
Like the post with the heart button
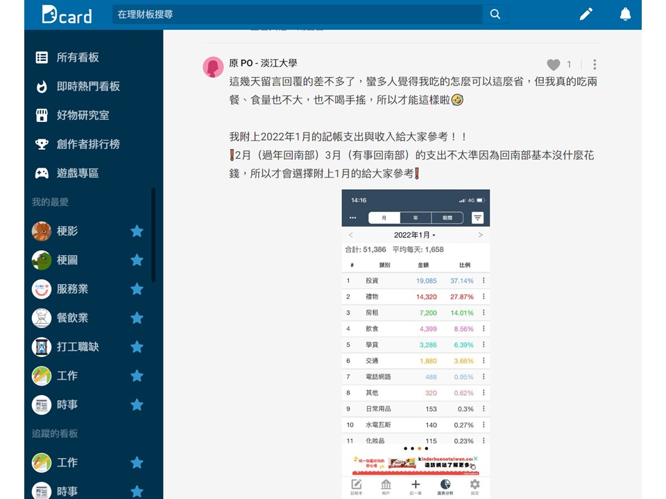[553, 64]
